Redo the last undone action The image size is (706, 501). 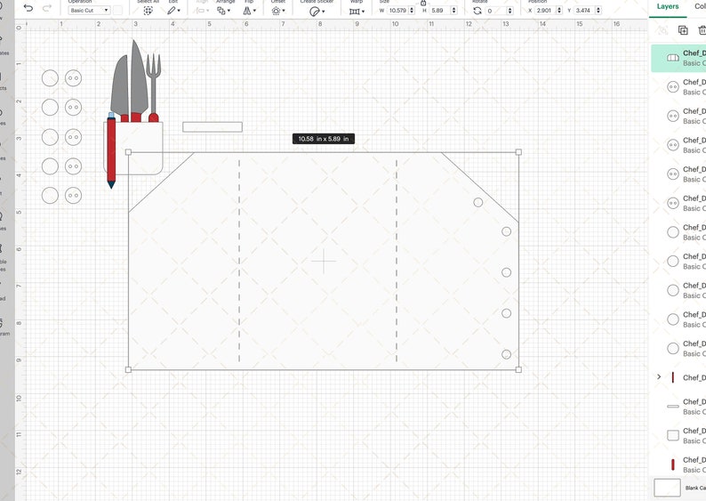47,9
